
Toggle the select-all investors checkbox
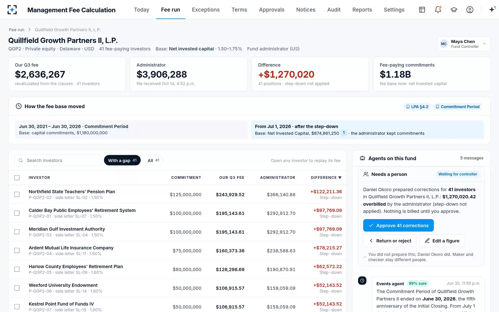(x=17, y=178)
